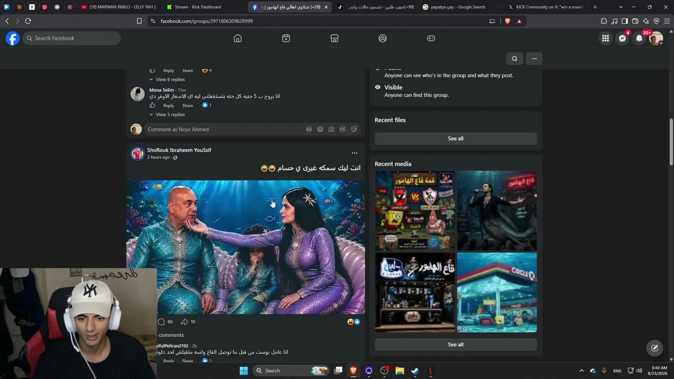Share Mona Selim's comment
Image resolution: width=674 pixels, height=379 pixels.
coord(187,106)
